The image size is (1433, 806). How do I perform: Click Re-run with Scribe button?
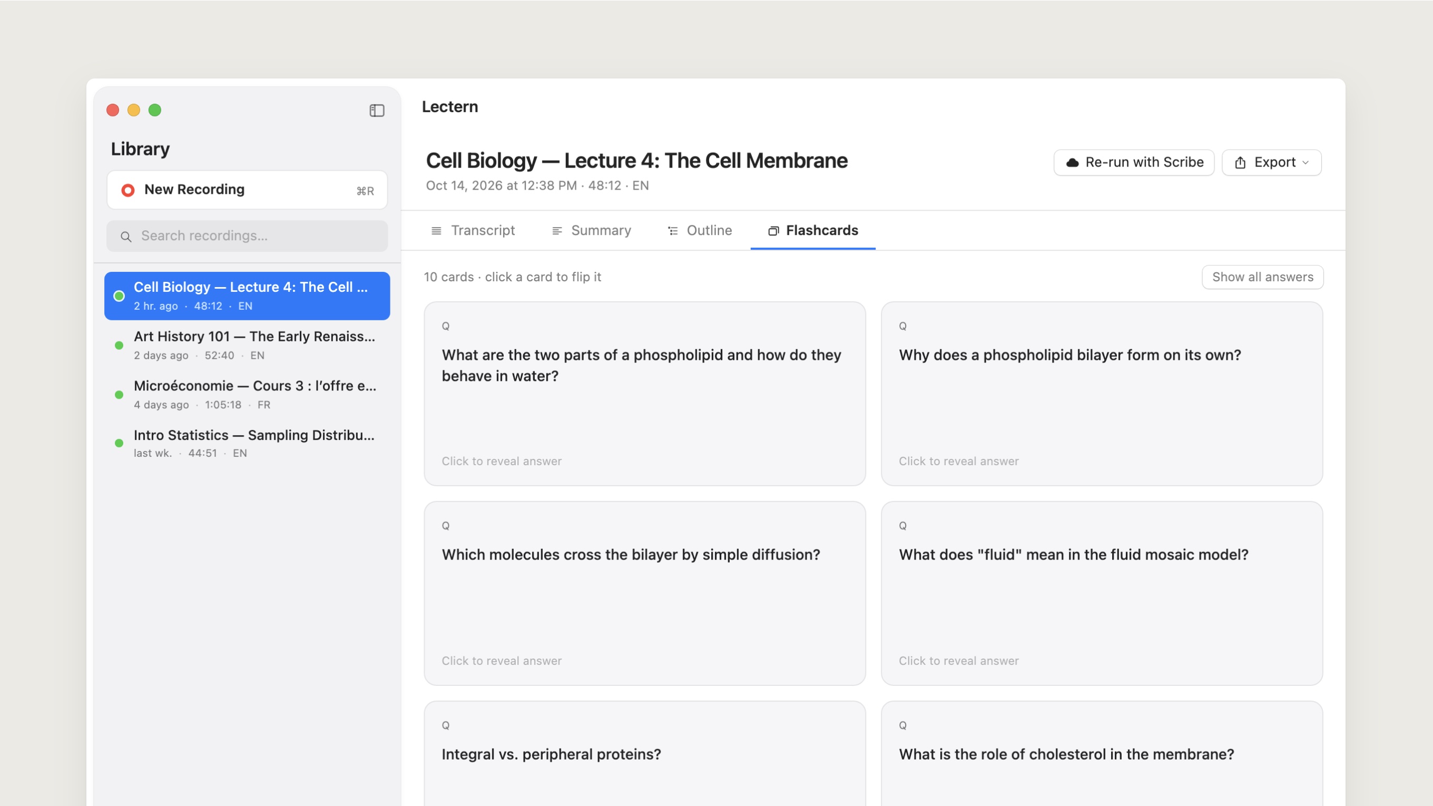click(1134, 162)
